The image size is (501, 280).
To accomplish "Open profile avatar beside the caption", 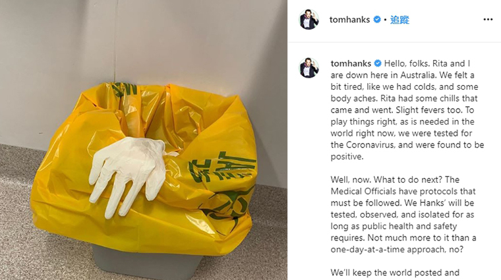I will pyautogui.click(x=309, y=68).
